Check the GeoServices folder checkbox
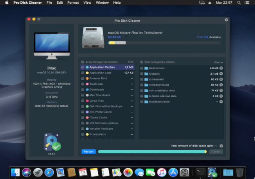 tap(142, 68)
